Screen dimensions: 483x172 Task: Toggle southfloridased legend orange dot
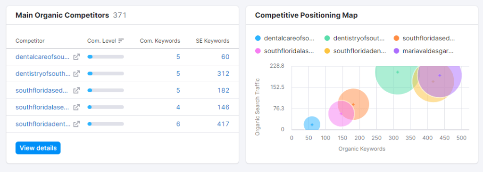(x=396, y=39)
